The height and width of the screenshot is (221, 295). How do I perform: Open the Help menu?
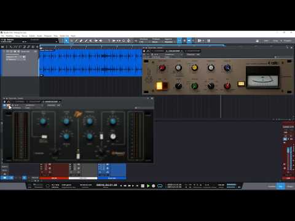tap(73, 36)
